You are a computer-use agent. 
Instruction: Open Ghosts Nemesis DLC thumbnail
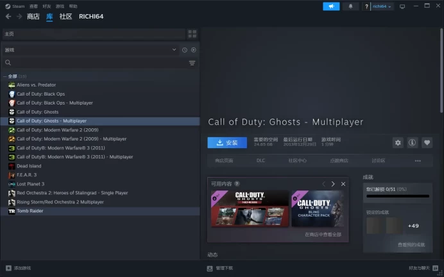point(250,208)
